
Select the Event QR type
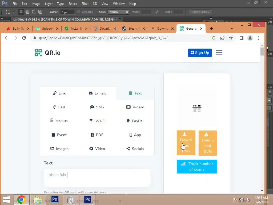[x=59, y=135]
